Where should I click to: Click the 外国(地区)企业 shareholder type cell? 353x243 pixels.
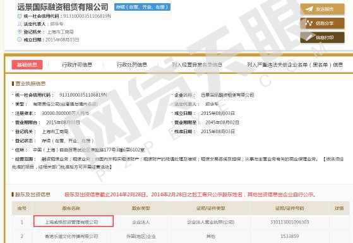tap(141, 236)
